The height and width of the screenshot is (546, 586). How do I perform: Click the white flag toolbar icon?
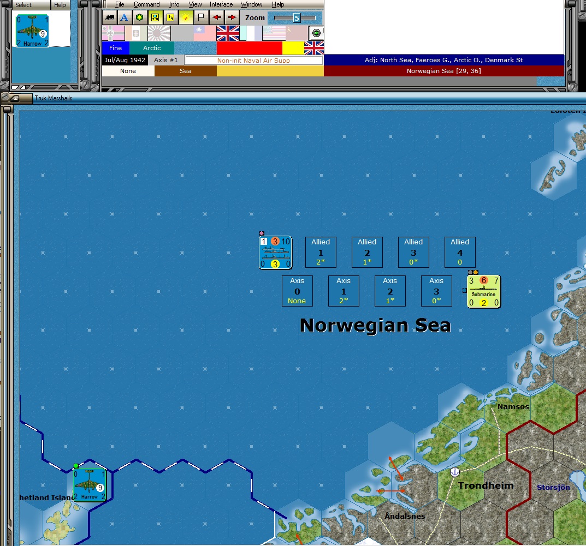tap(201, 17)
